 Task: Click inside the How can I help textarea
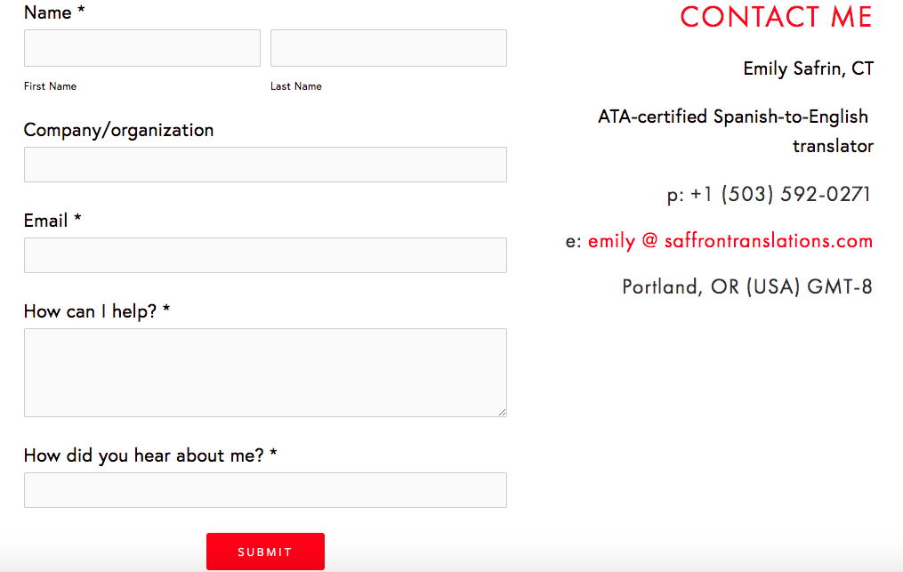[x=265, y=373]
